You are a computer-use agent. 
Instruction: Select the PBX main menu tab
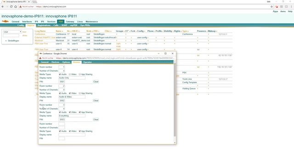61,22
